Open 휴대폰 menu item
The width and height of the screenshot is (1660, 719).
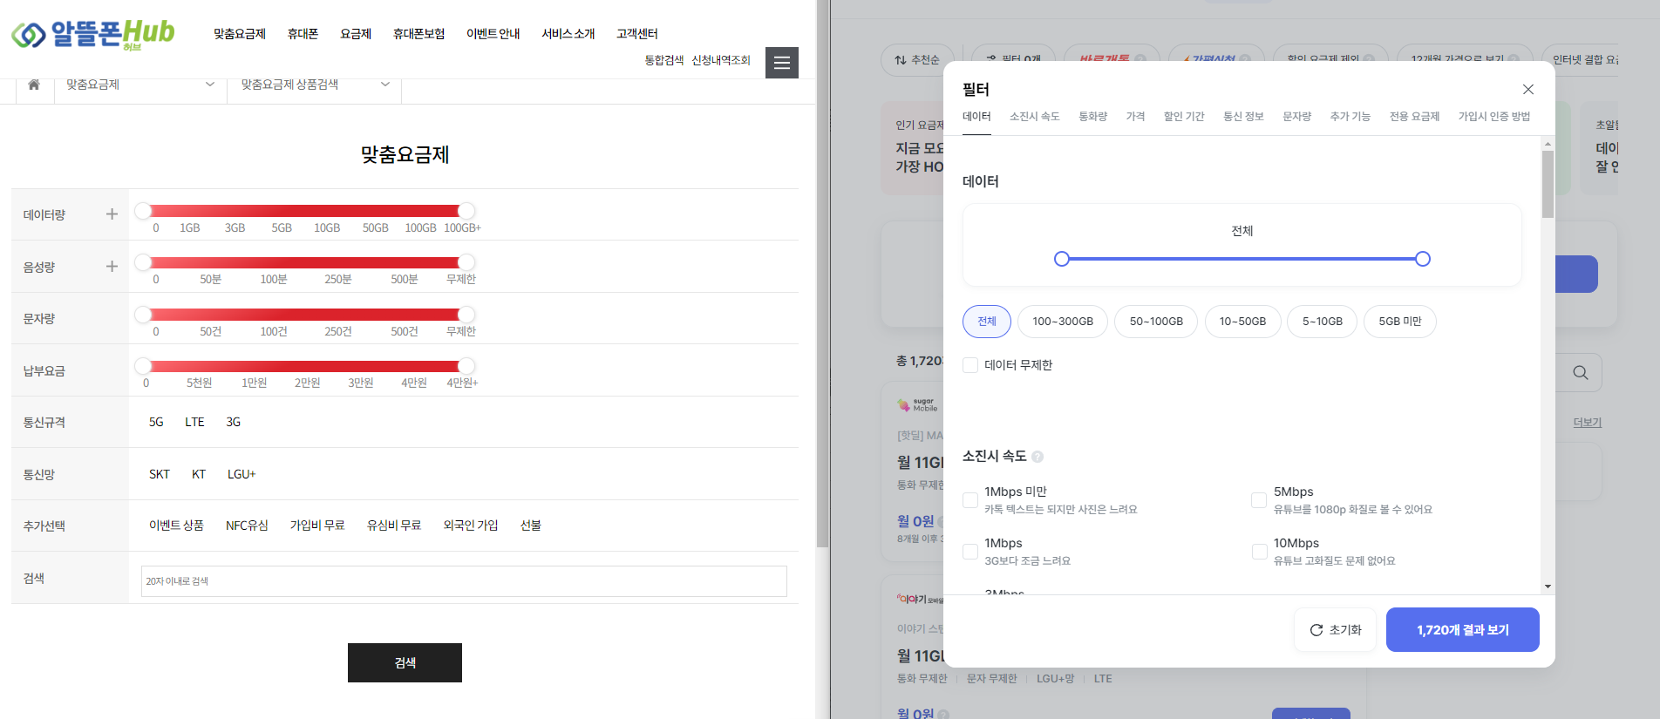coord(303,34)
